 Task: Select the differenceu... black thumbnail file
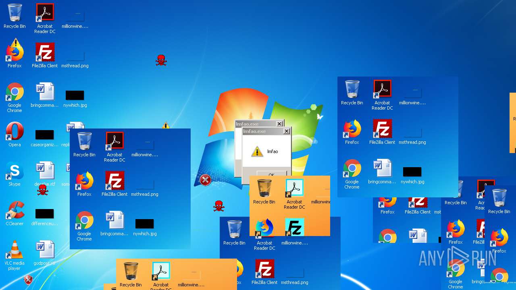click(45, 213)
